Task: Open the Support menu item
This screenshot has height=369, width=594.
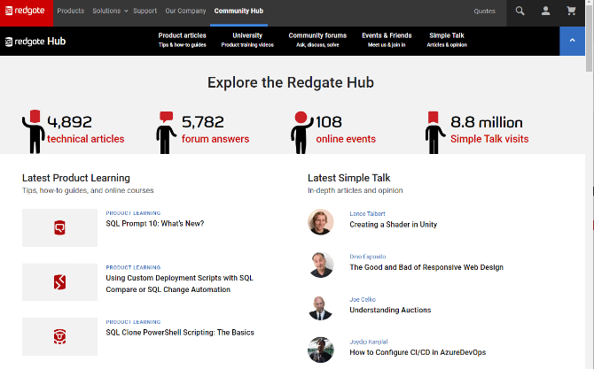Action: [145, 11]
